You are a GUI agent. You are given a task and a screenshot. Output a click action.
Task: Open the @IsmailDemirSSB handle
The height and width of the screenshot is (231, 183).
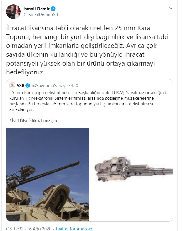tap(41, 14)
